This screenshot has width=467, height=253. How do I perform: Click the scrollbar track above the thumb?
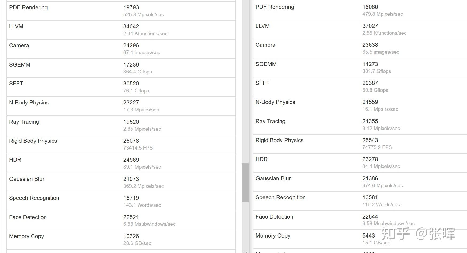[x=245, y=80]
